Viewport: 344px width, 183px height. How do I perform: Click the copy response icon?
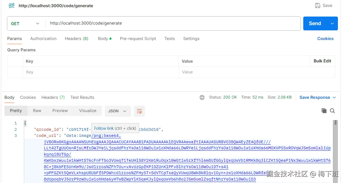(x=324, y=111)
